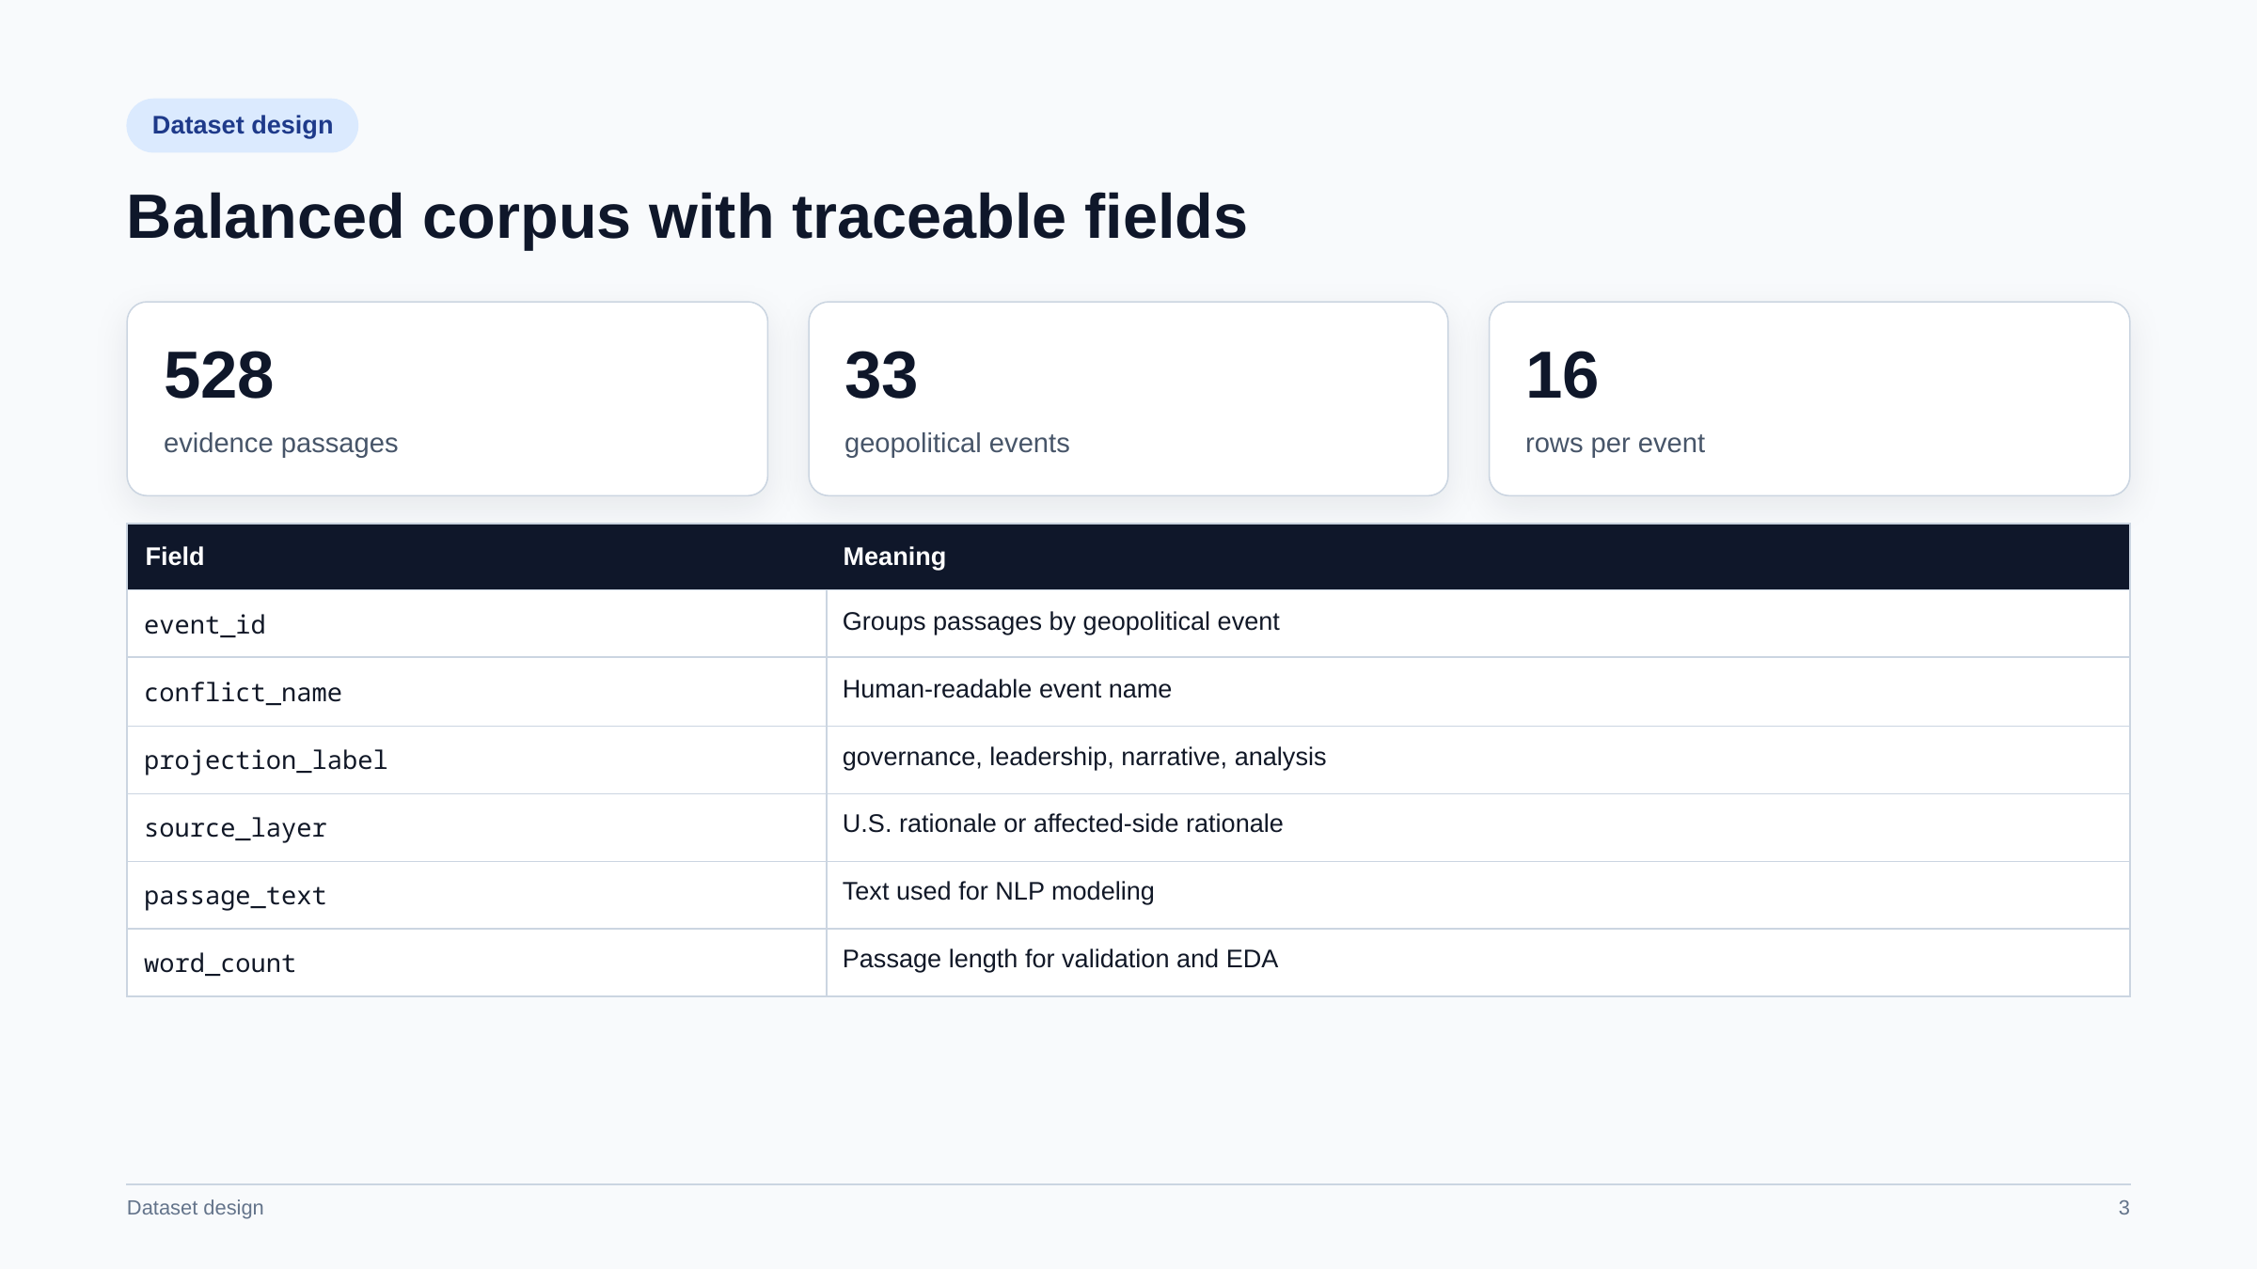
Task: Click 'Text used for NLP modeling' cell
Action: 1477,895
